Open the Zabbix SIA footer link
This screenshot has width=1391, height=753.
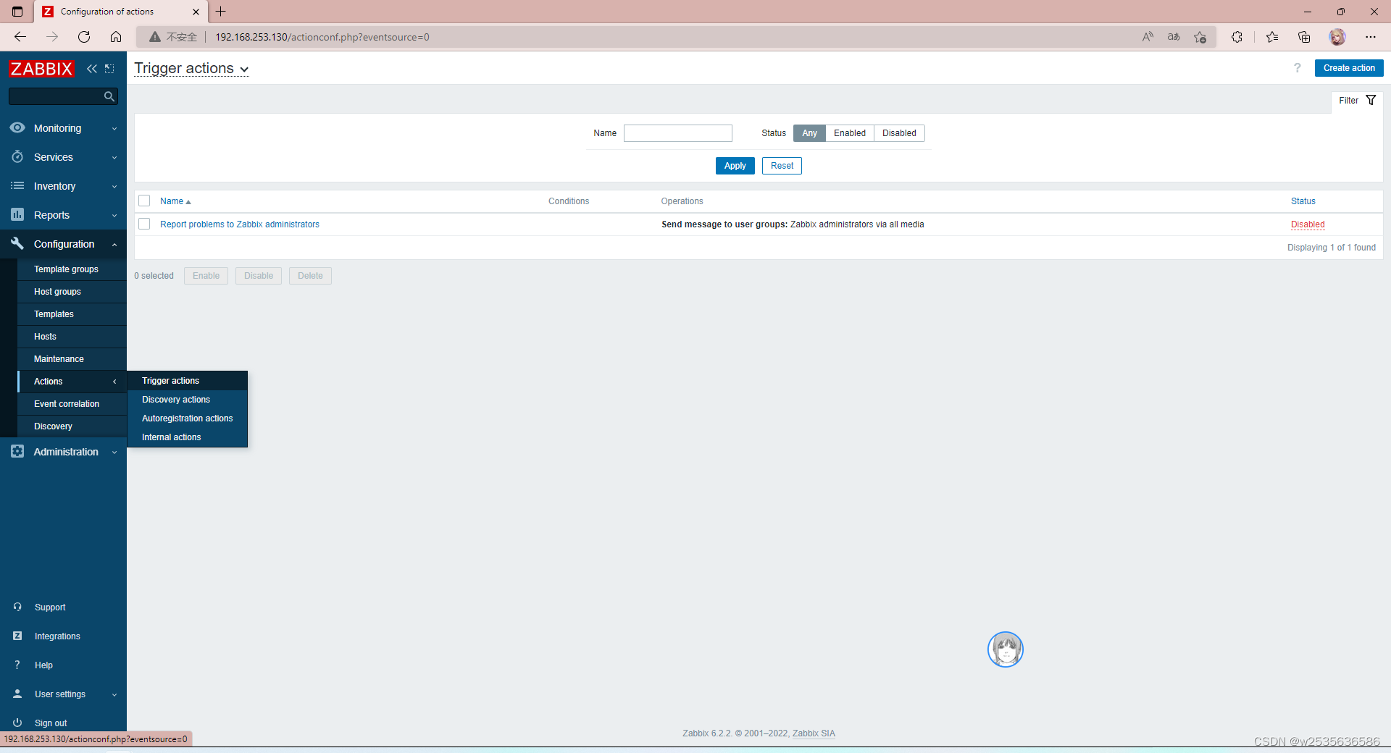click(814, 733)
